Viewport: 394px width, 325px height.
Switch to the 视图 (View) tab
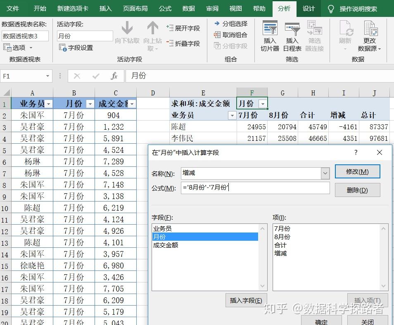[x=236, y=9]
